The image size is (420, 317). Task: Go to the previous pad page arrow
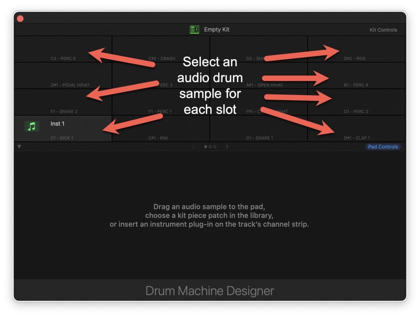(194, 147)
